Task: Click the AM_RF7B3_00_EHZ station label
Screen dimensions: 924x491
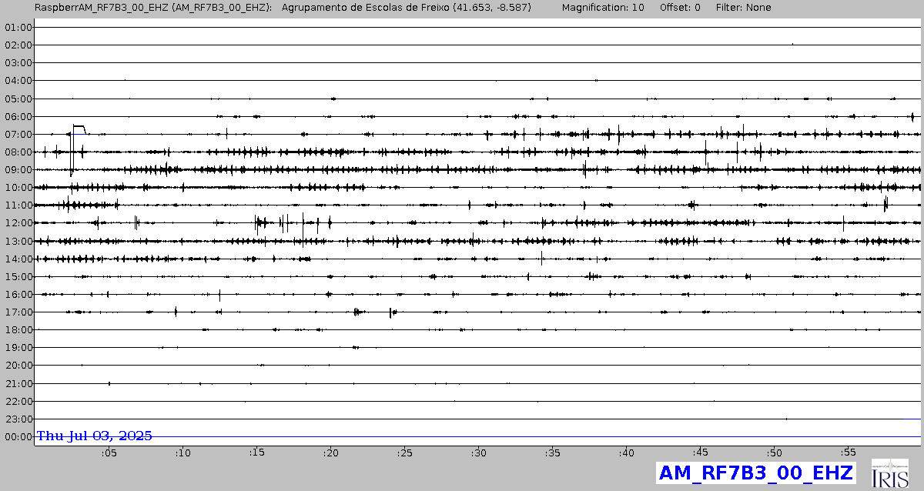Action: [x=755, y=473]
